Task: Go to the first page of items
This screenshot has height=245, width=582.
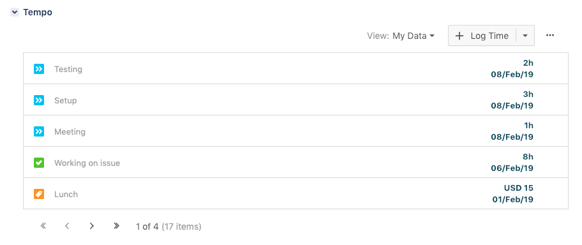Action: coord(43,226)
